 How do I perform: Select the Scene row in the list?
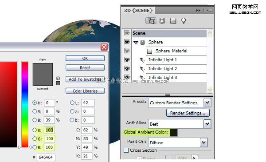(x=169, y=33)
